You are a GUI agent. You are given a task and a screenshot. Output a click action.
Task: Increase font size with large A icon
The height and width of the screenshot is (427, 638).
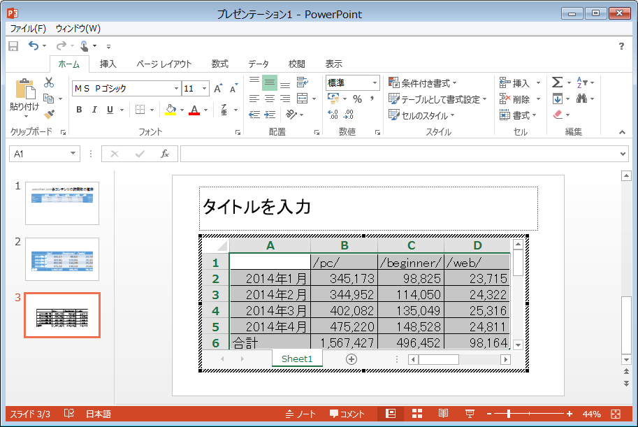point(218,88)
